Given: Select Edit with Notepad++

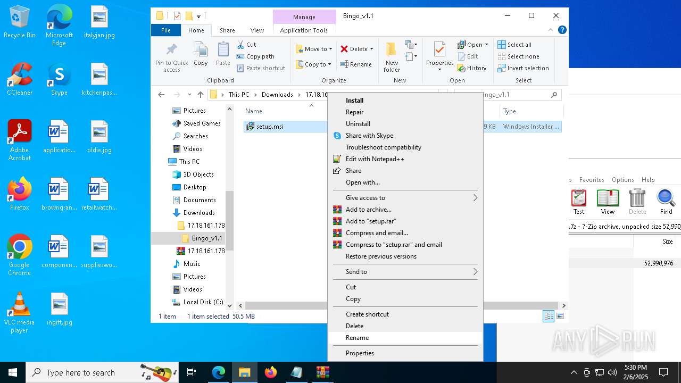Looking at the screenshot, I should click(x=405, y=159).
